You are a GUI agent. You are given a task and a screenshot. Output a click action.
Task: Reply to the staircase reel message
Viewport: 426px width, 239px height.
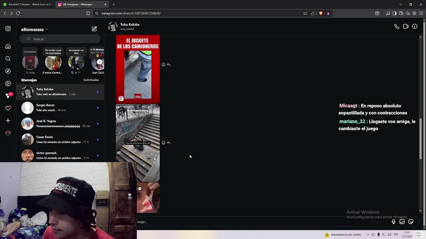pos(169,143)
